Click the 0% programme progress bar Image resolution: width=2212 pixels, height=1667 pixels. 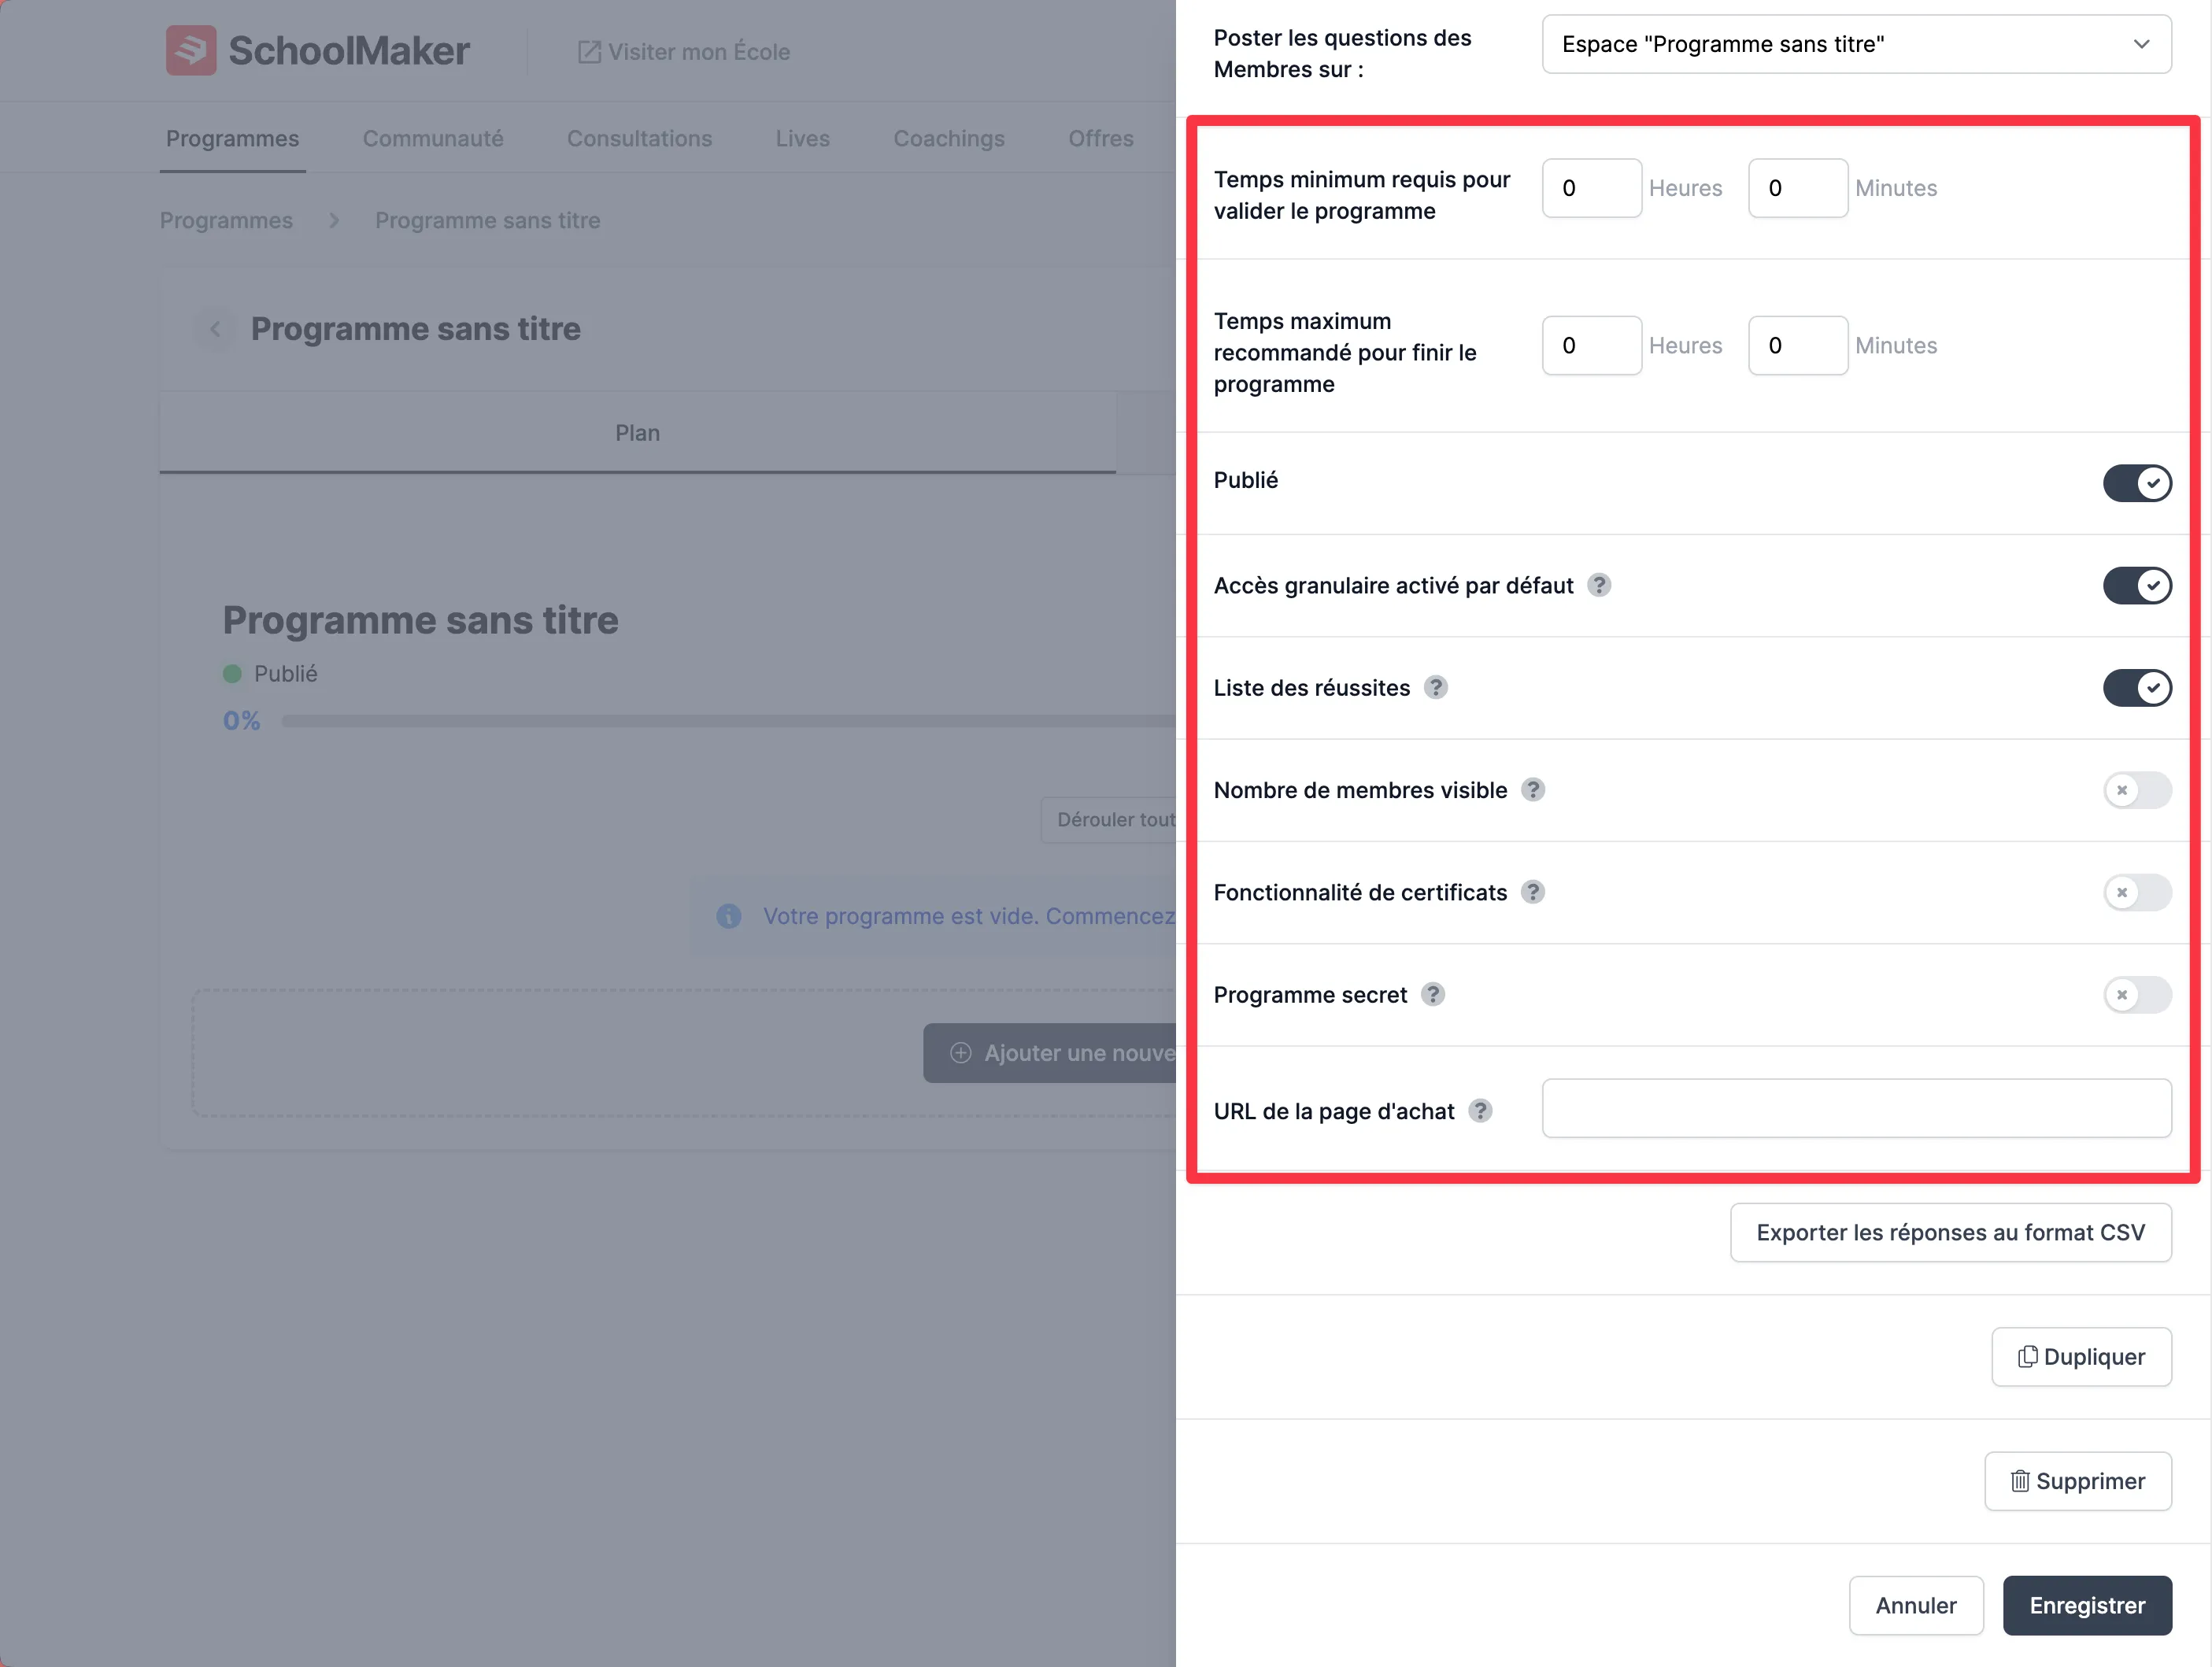(x=728, y=721)
